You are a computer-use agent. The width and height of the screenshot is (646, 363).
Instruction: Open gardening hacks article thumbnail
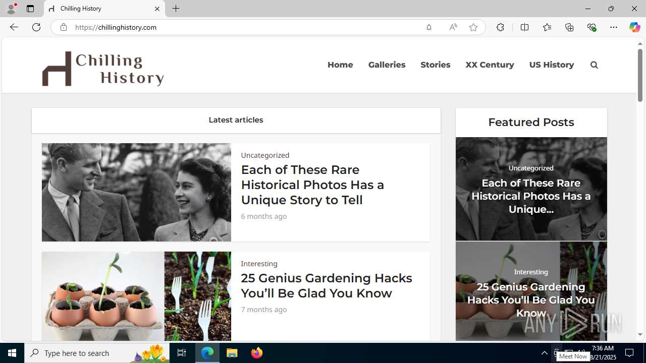[136, 296]
